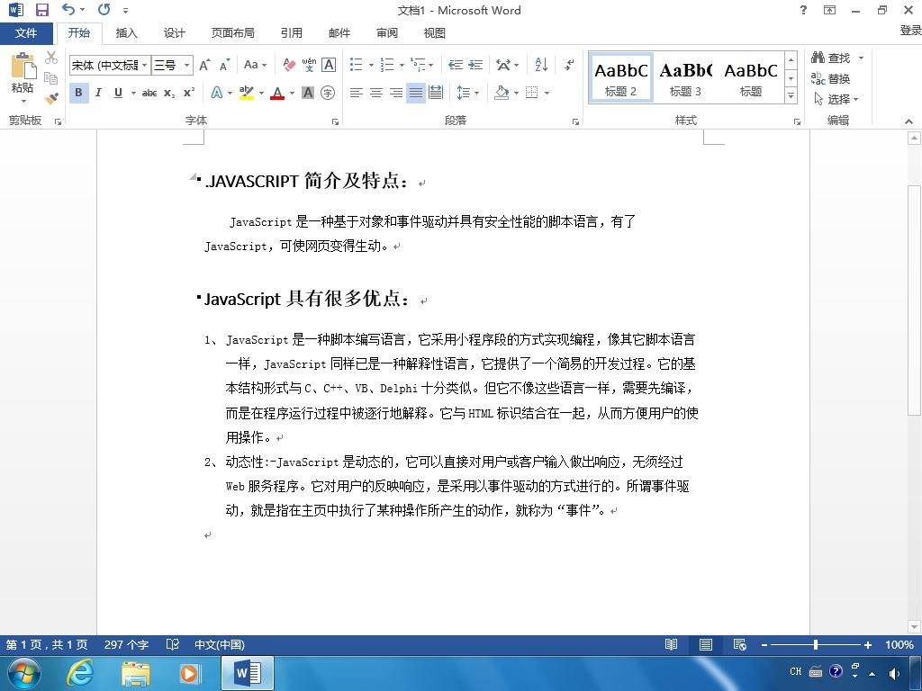Open font color red swatch

coord(277,93)
